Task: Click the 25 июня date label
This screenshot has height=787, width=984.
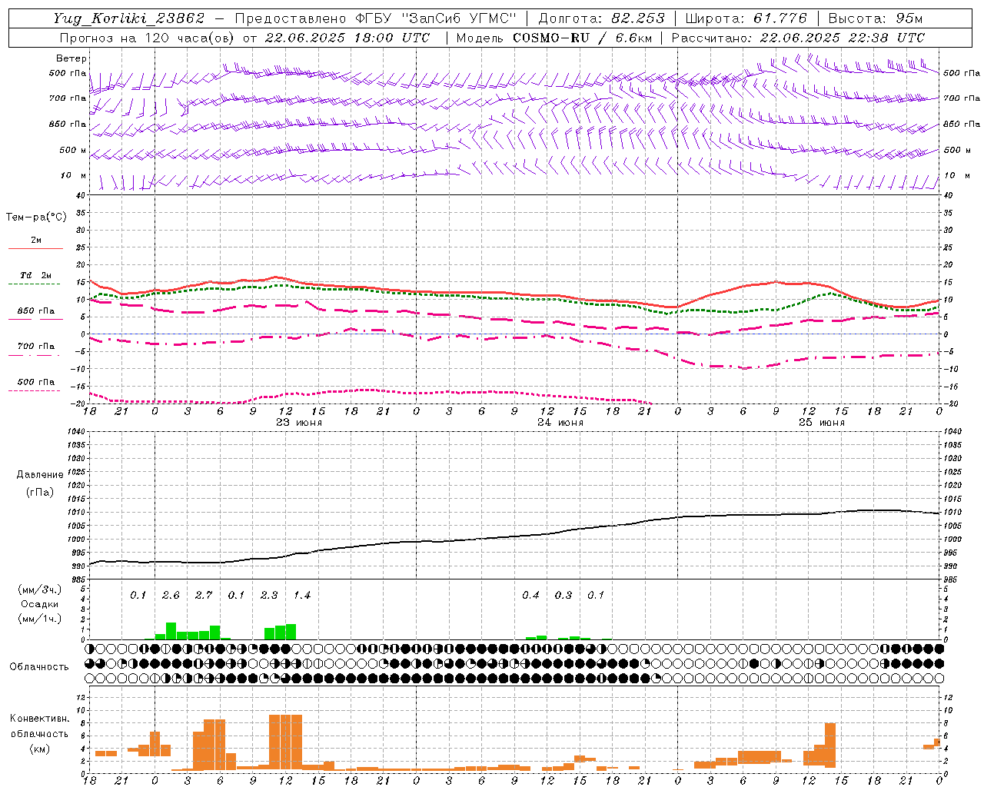Action: [822, 423]
